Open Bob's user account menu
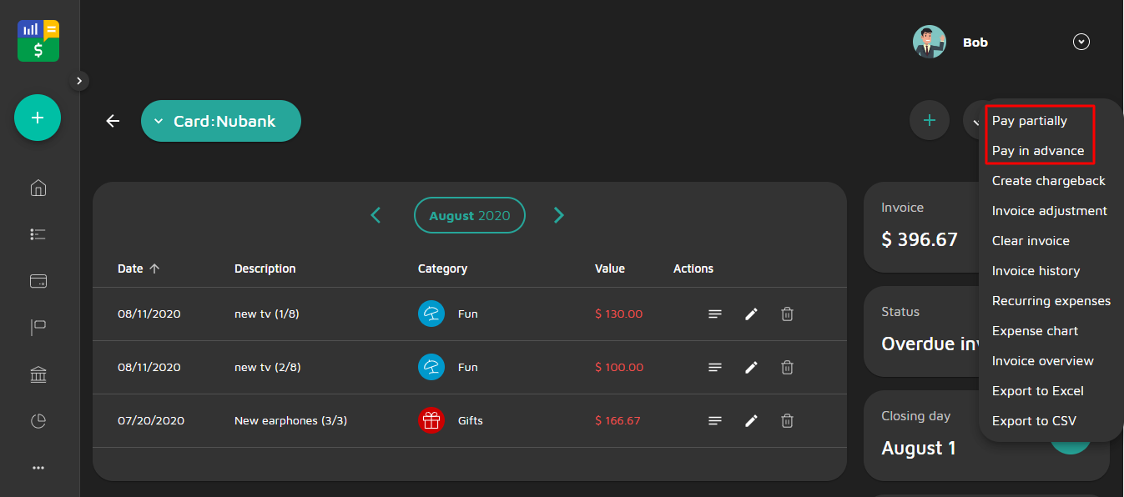Screen dimensions: 1124x497 click(x=1081, y=42)
